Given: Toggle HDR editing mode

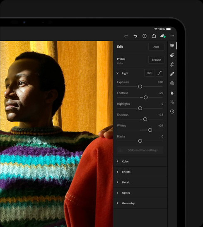Looking at the screenshot, I should (150, 73).
